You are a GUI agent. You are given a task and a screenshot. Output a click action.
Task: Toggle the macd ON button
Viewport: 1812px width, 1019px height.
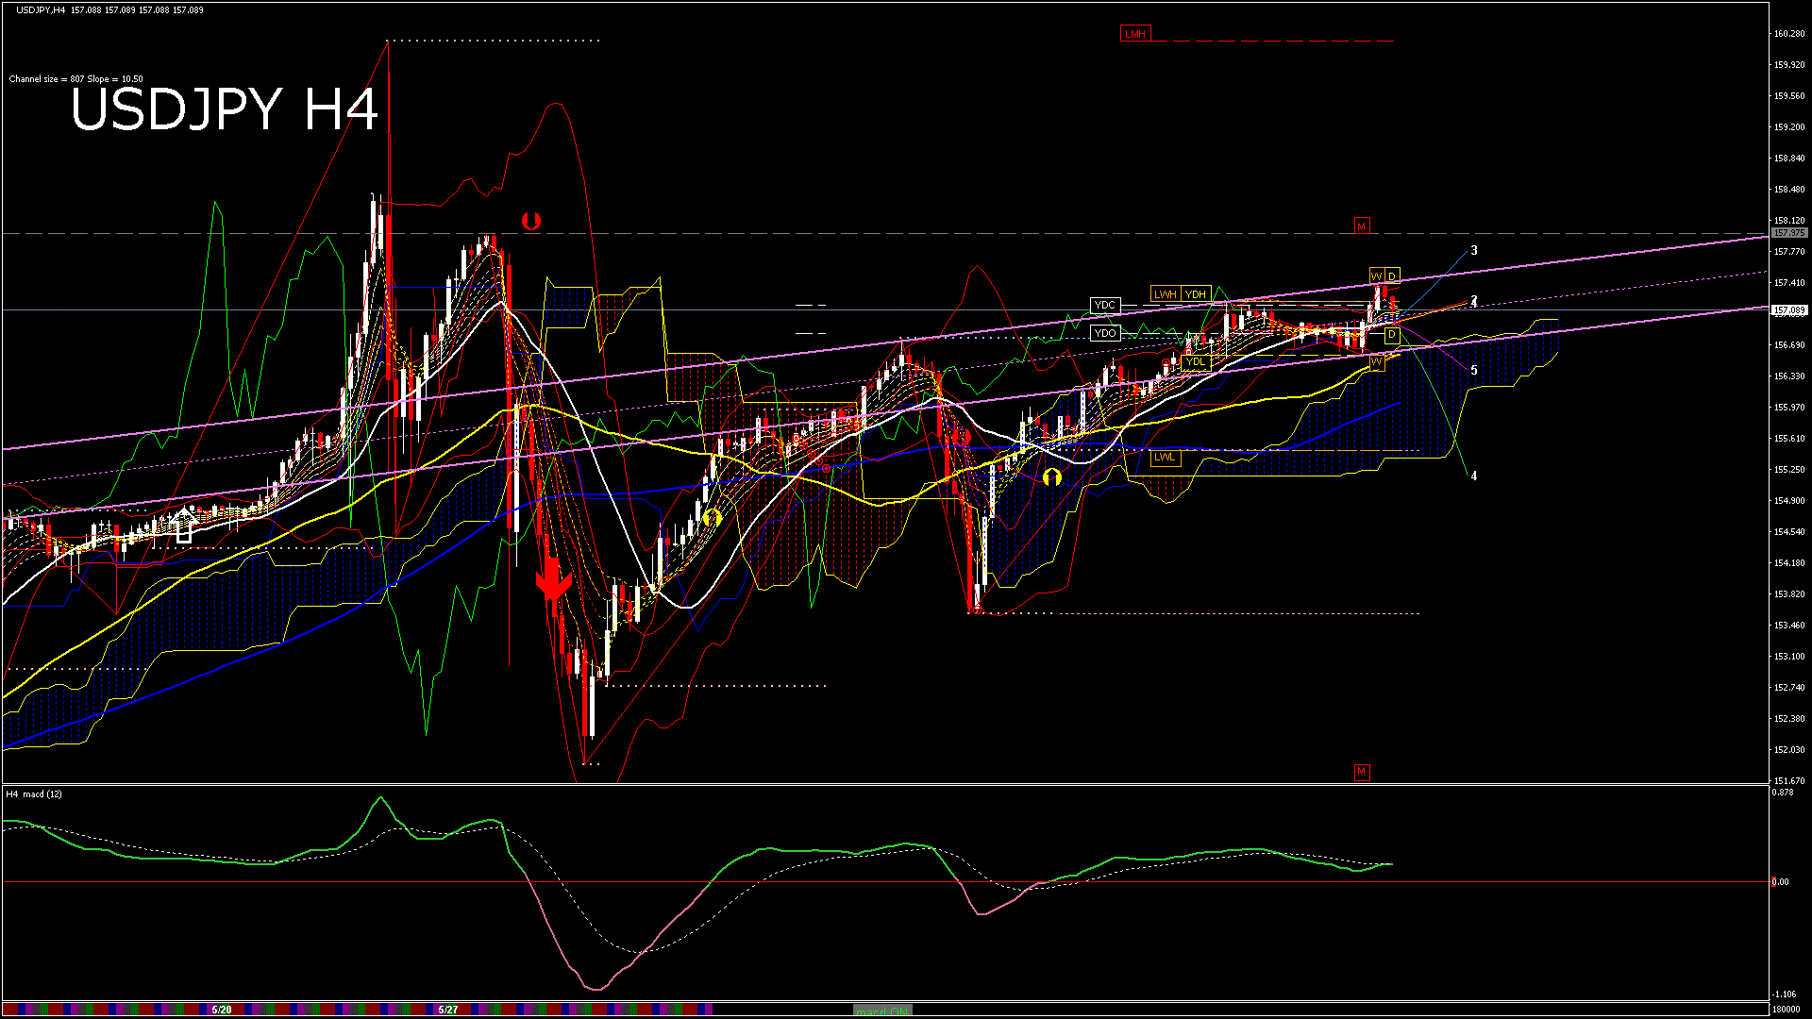[x=883, y=1011]
